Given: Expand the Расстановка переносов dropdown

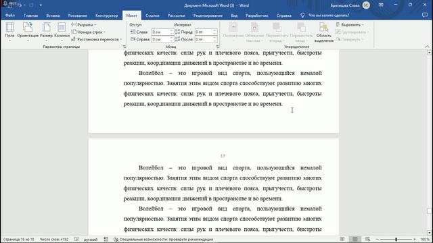Looking at the screenshot, I should [97, 39].
